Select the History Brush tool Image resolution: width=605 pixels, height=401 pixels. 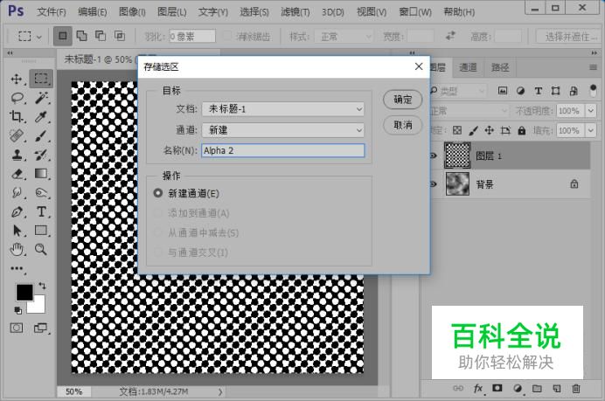point(41,155)
